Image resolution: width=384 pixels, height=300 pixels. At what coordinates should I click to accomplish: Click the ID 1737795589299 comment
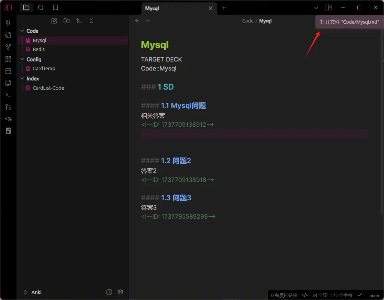pos(178,216)
